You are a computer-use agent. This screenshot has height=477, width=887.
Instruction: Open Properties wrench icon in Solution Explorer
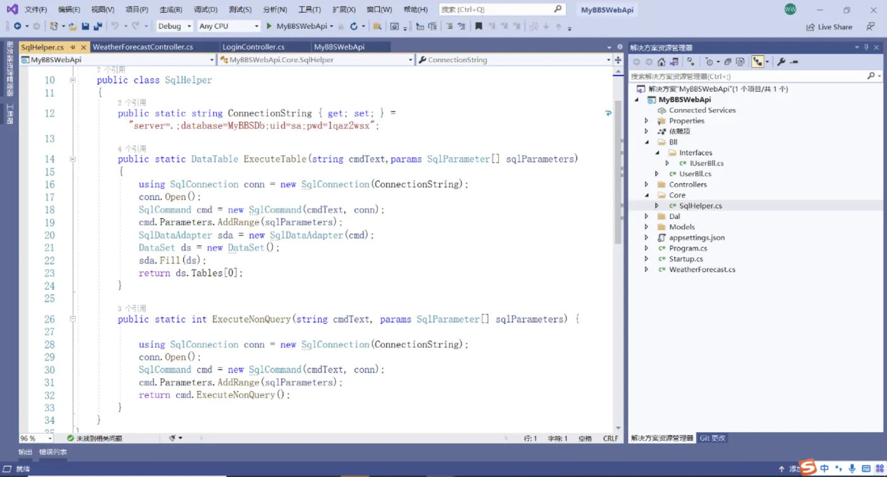(x=781, y=62)
